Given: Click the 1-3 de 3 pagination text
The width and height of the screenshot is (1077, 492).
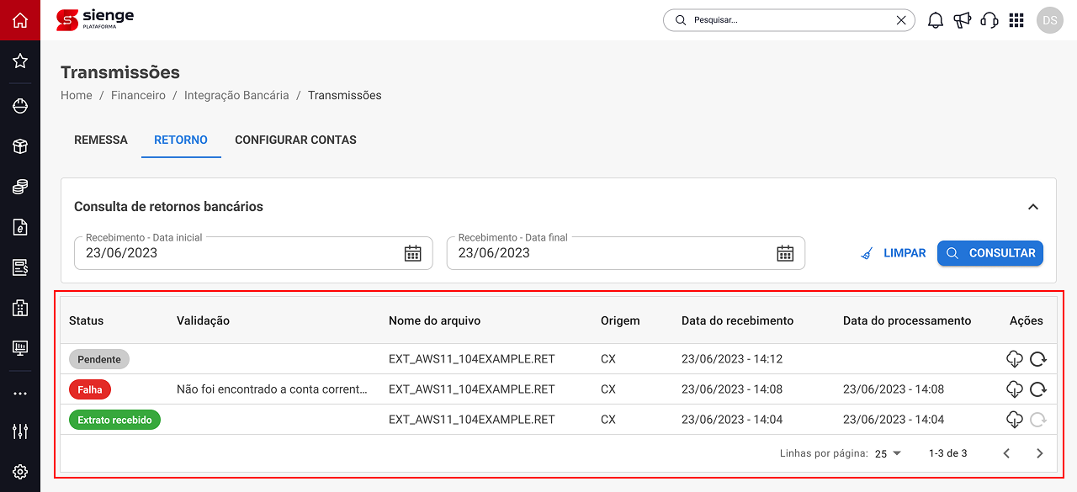Looking at the screenshot, I should pos(948,453).
